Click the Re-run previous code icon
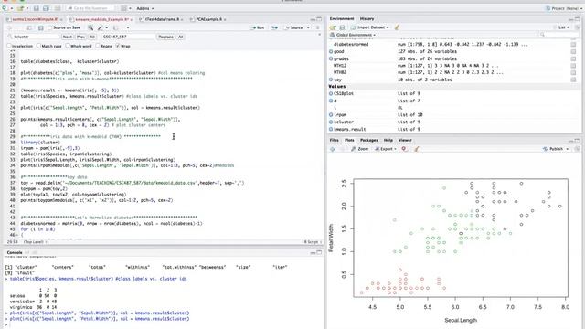585x329 pixels. coord(274,27)
